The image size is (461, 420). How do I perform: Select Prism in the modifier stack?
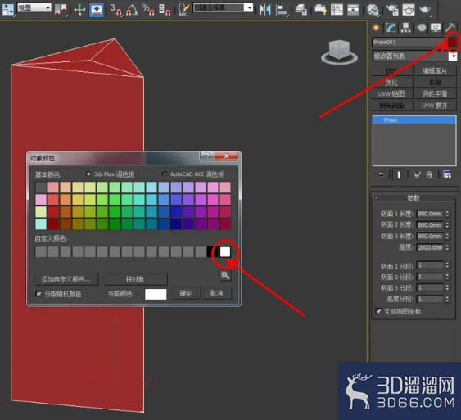[414, 120]
